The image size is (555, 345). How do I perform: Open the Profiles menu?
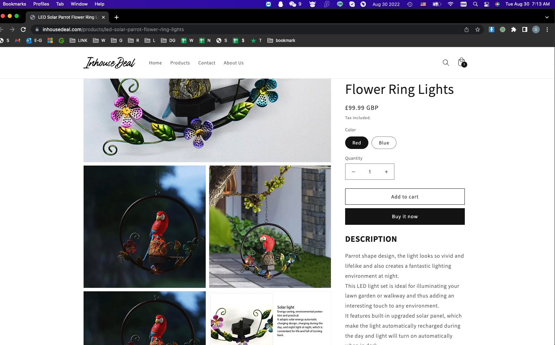[41, 4]
